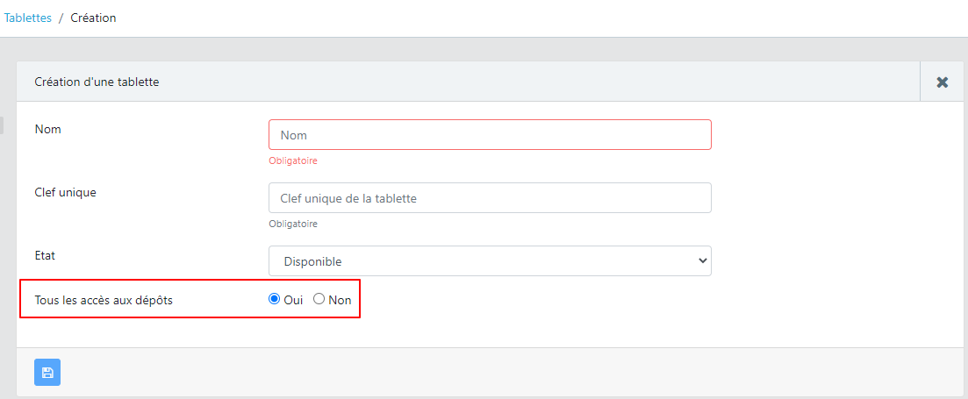Click the "Création d'une tablette" panel title
This screenshot has width=968, height=399.
(97, 82)
